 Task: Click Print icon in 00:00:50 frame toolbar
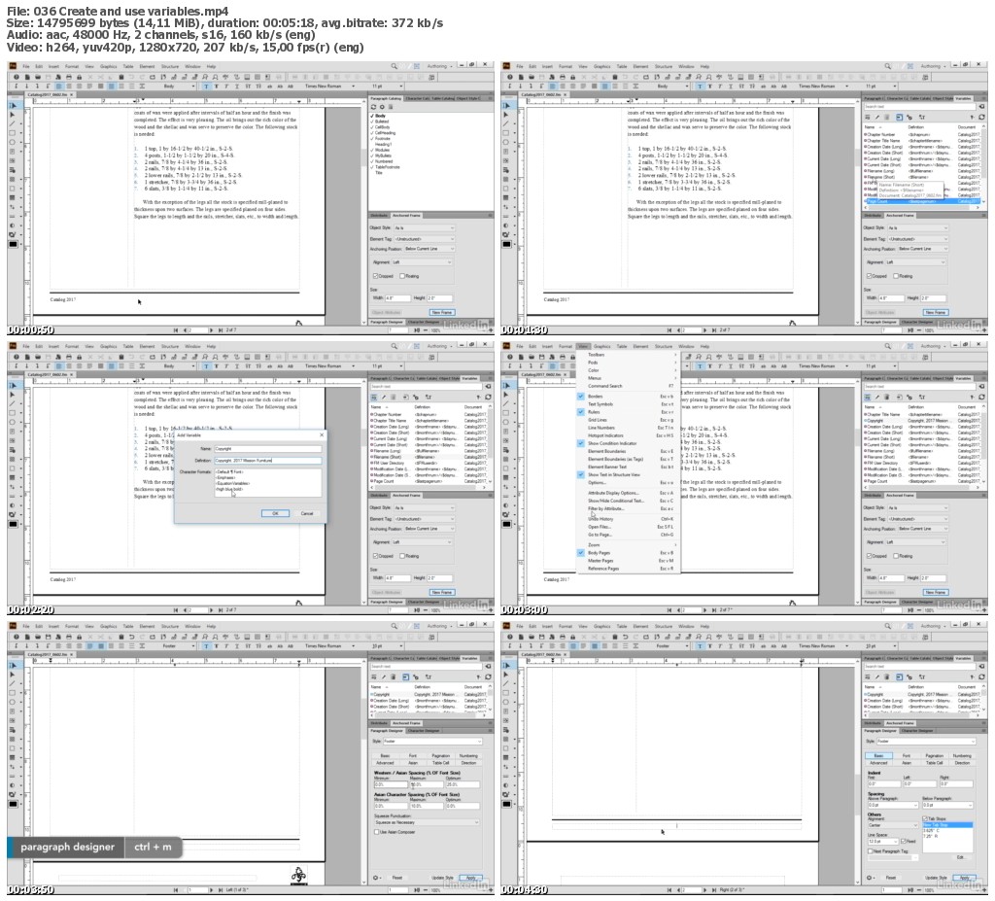coord(69,77)
